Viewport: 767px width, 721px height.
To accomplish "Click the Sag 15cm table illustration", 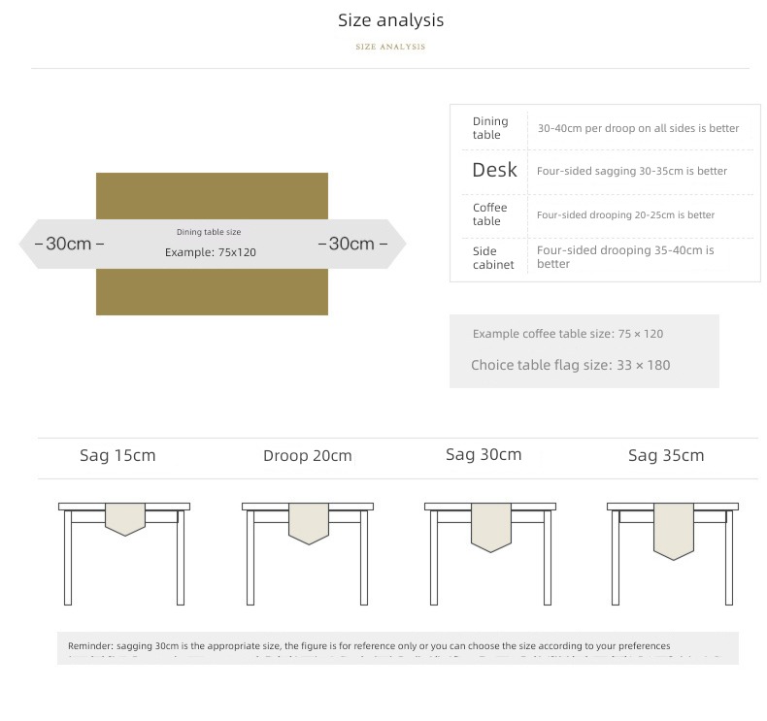I will point(124,554).
